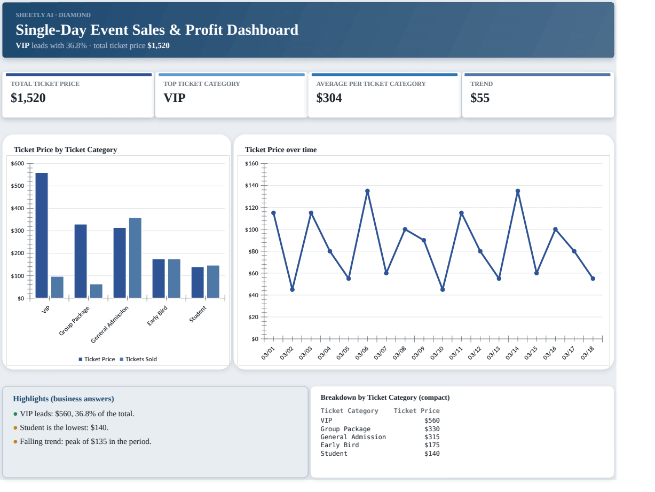Image resolution: width=655 pixels, height=492 pixels.
Task: Click the 03/08 data point on line chart
Action: [x=405, y=229]
